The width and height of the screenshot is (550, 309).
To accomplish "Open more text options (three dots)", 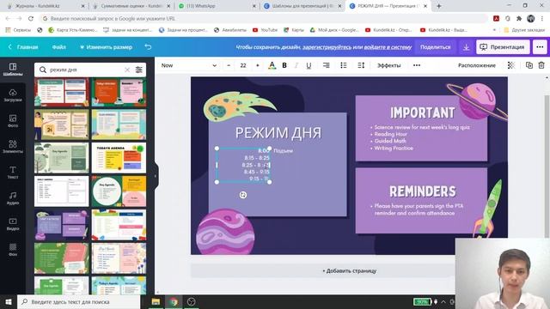I will point(417,65).
